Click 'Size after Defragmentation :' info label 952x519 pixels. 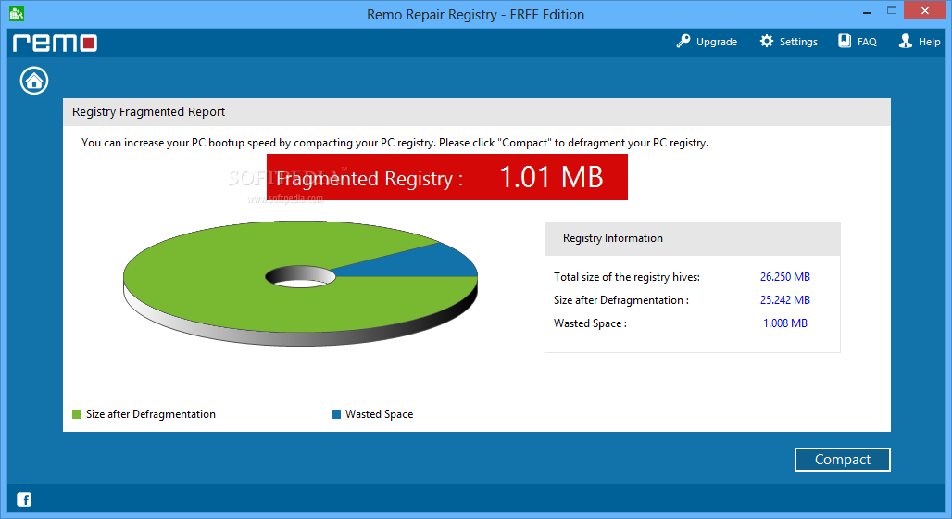tap(621, 300)
